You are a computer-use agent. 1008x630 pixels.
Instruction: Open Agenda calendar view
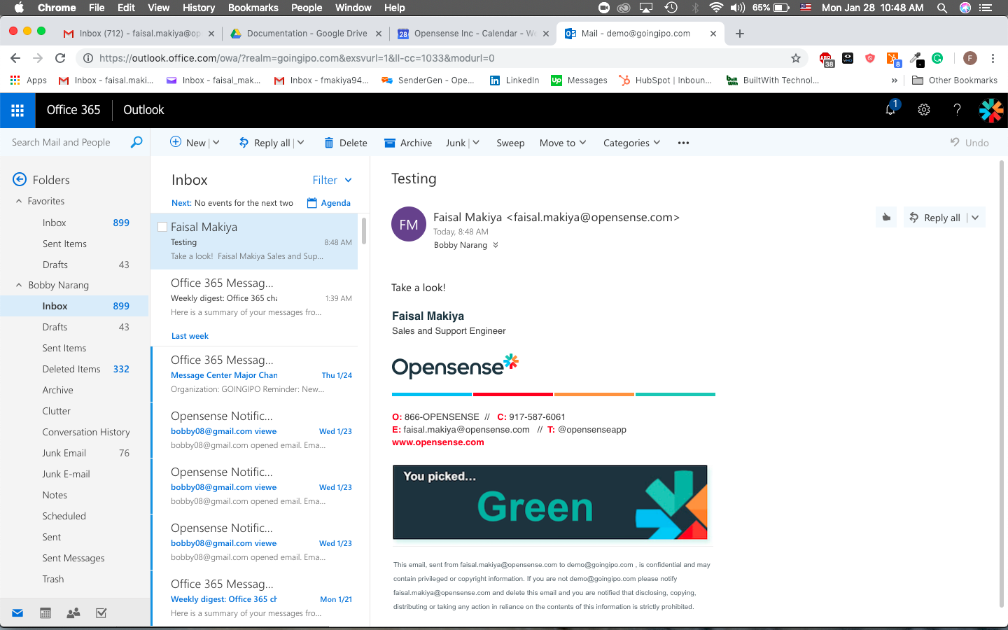click(x=328, y=203)
